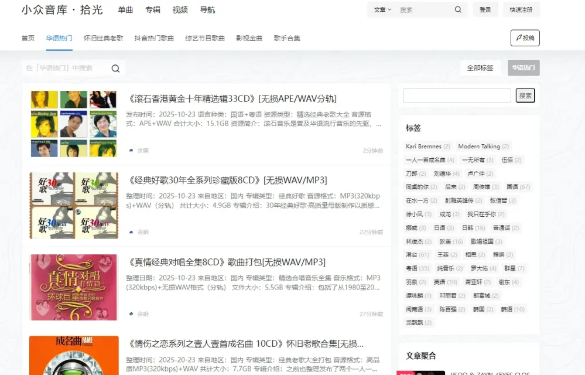Open the 视频 menu
Image resolution: width=585 pixels, height=375 pixels.
coord(180,10)
